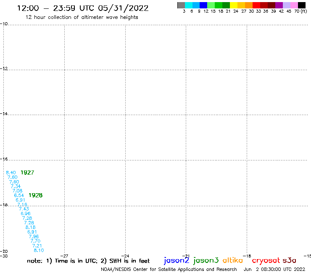This screenshot has height=273, width=311.
Task: Select the wave height reading 7.21
Action: (x=37, y=246)
